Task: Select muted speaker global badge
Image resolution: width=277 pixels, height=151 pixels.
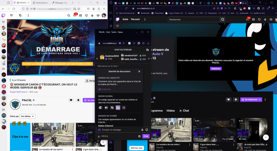Action: point(106,108)
